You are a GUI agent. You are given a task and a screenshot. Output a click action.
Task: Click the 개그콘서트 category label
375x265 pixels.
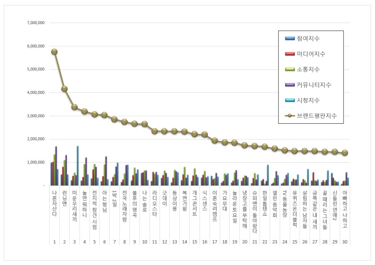194,203
